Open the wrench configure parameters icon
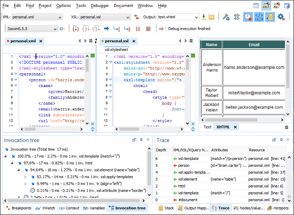This screenshot has width=294, height=215. click(226, 17)
